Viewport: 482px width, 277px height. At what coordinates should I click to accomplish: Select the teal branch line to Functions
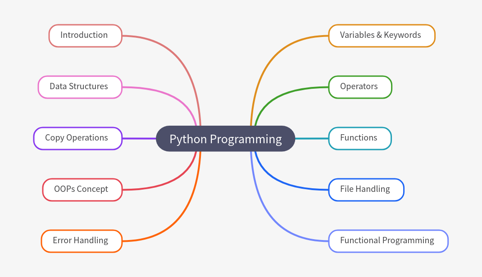coord(312,138)
